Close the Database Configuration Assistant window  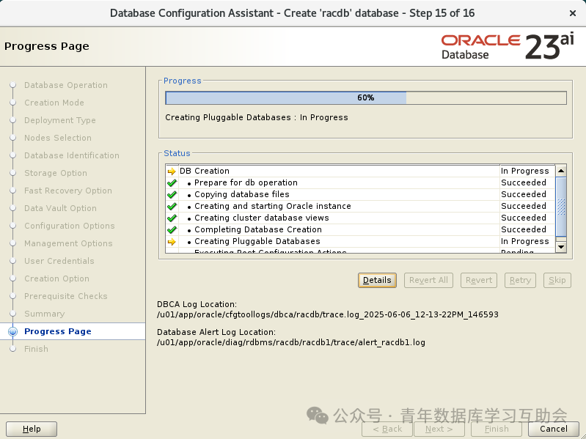point(573,13)
